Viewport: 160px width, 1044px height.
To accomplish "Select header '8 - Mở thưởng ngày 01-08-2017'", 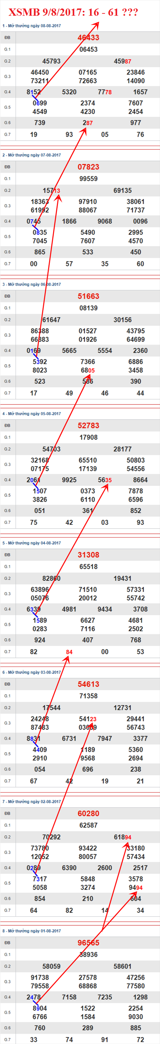I will tap(32, 931).
